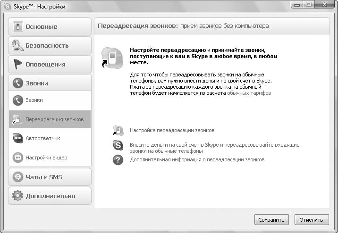
Task: Click the large call forwarding header icon
Action: [112, 58]
